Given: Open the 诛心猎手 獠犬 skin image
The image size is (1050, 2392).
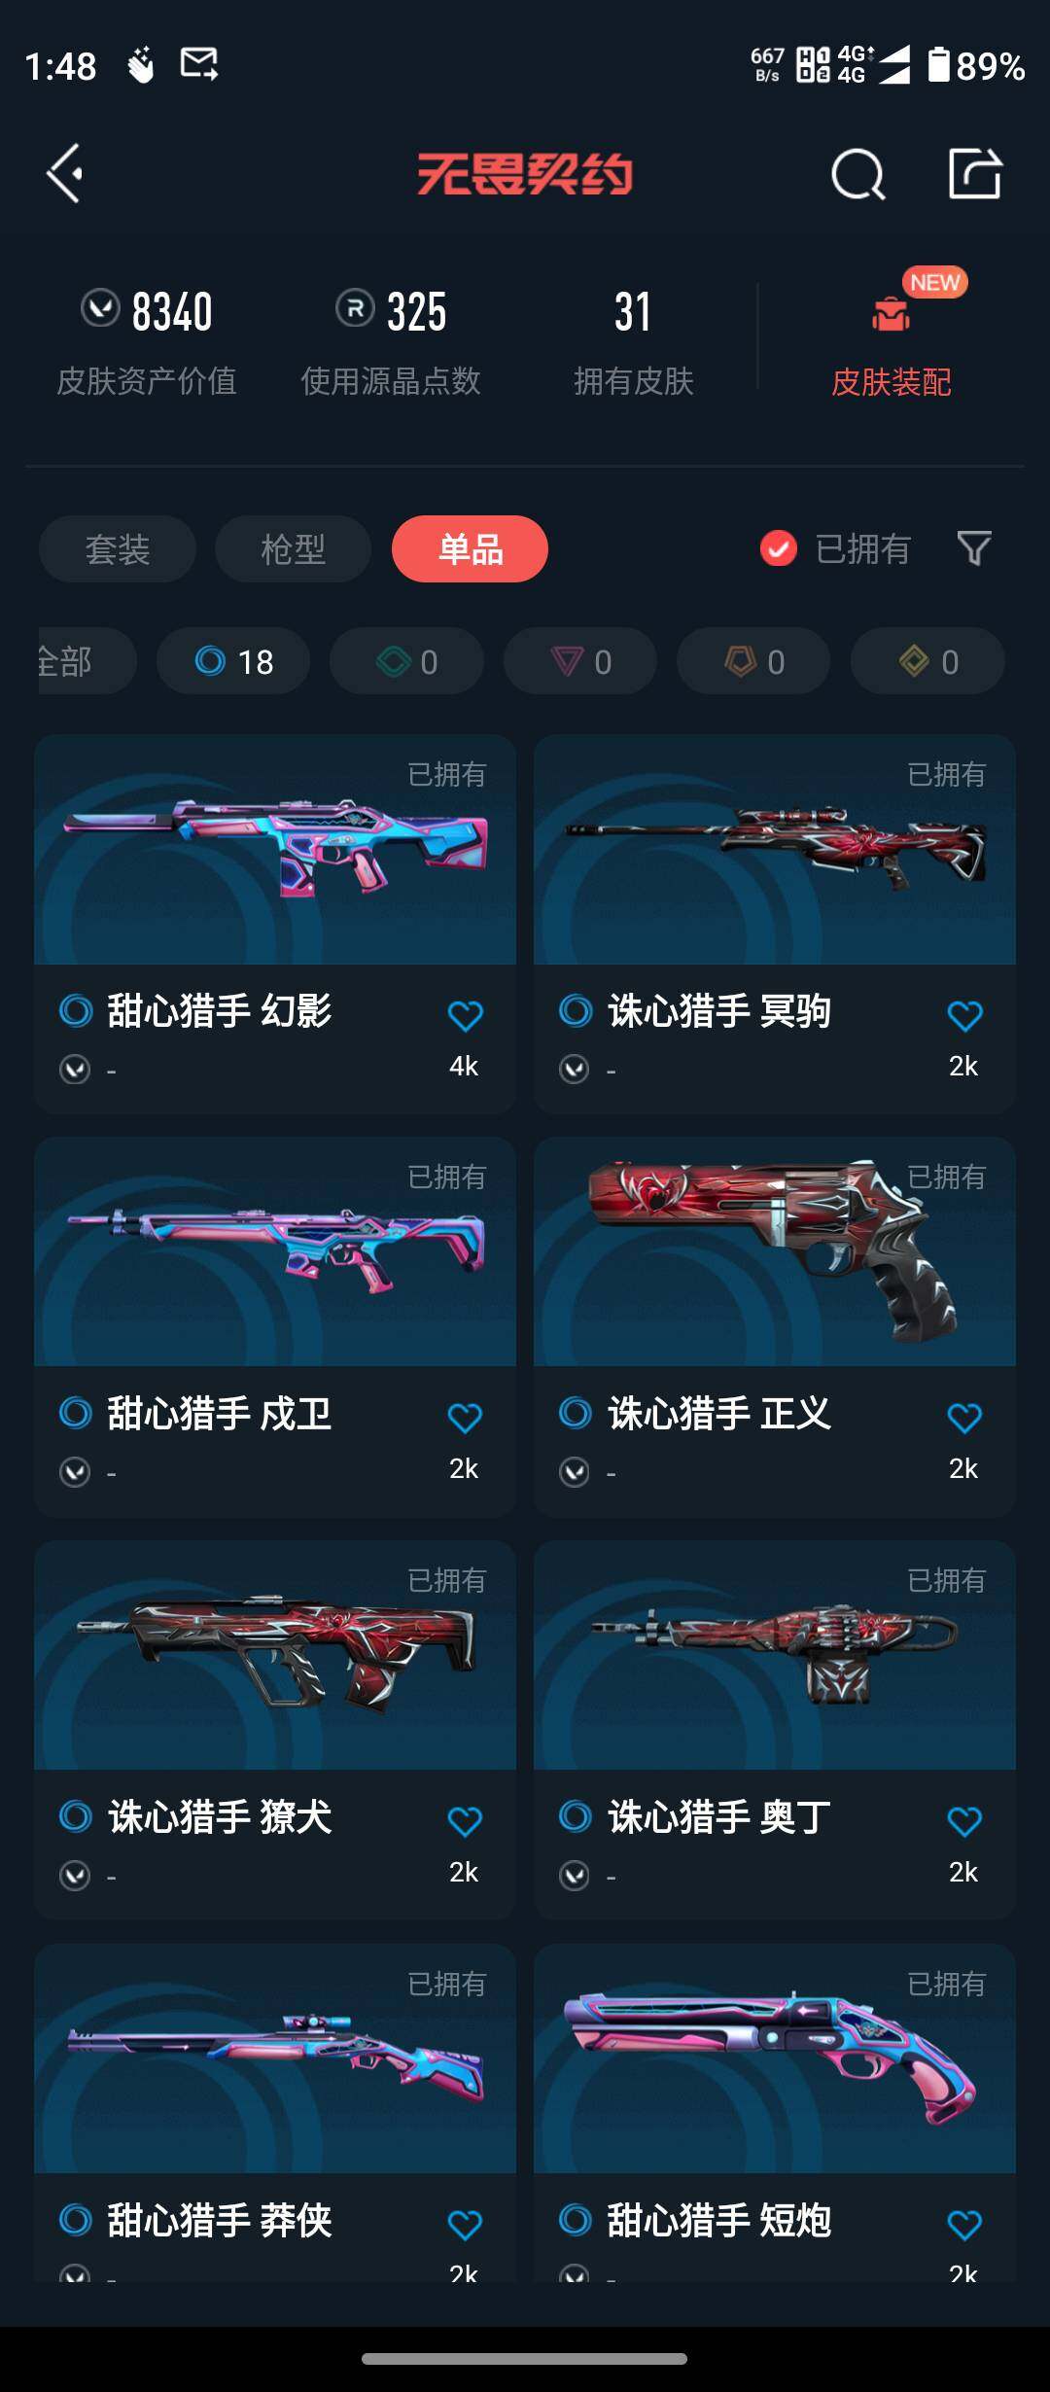Looking at the screenshot, I should (x=275, y=1655).
